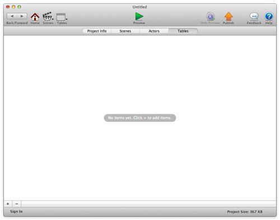Add a new item with plus button
This screenshot has height=220, width=280.
coord(8,204)
